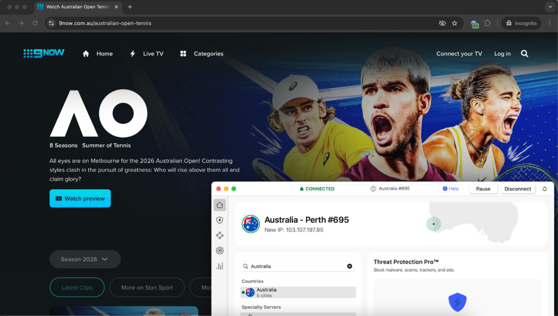Disconnect from the VPN
This screenshot has height=316, width=558.
518,189
